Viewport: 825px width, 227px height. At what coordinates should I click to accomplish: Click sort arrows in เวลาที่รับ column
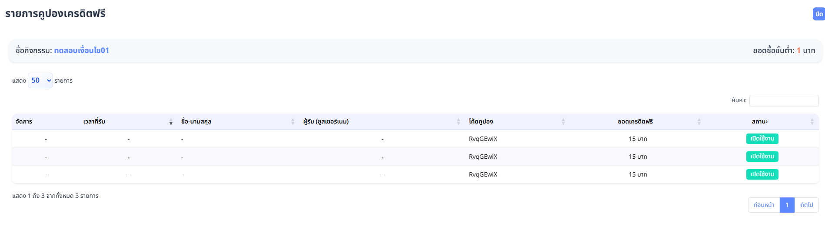pos(171,122)
